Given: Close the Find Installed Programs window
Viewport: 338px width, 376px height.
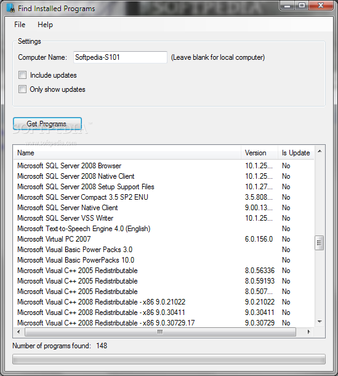Looking at the screenshot, I should tap(321, 6).
